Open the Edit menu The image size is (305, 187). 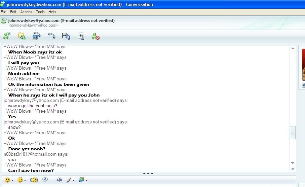click(13, 12)
